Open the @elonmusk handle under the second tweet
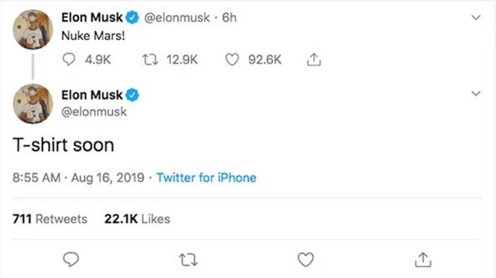 pyautogui.click(x=93, y=112)
